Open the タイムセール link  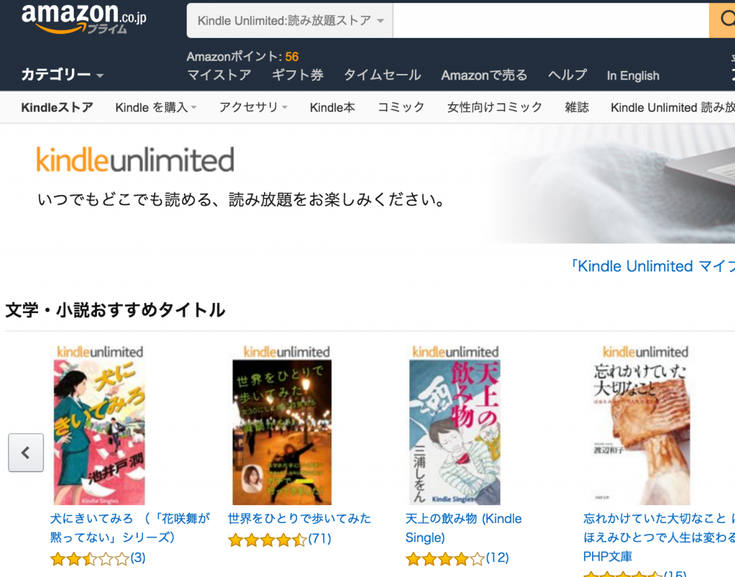click(383, 75)
